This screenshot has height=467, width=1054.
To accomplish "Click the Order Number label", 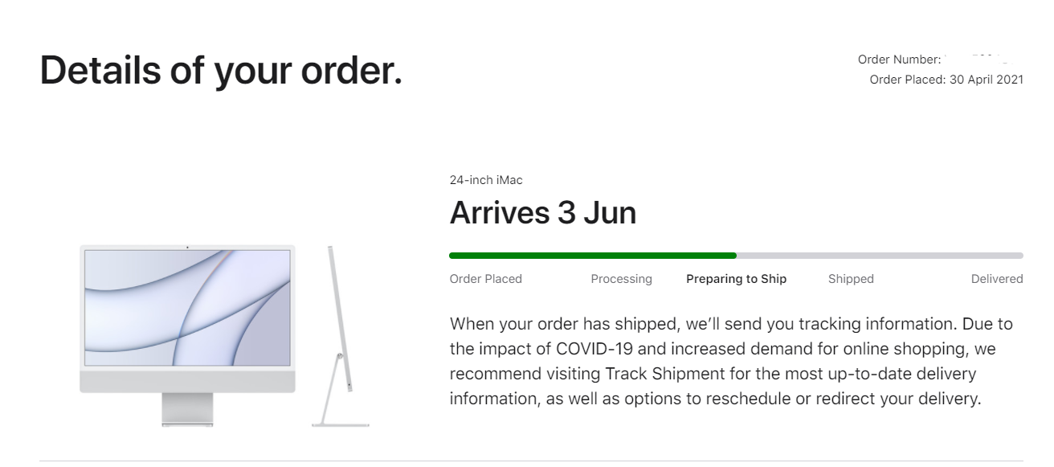I will click(x=899, y=59).
